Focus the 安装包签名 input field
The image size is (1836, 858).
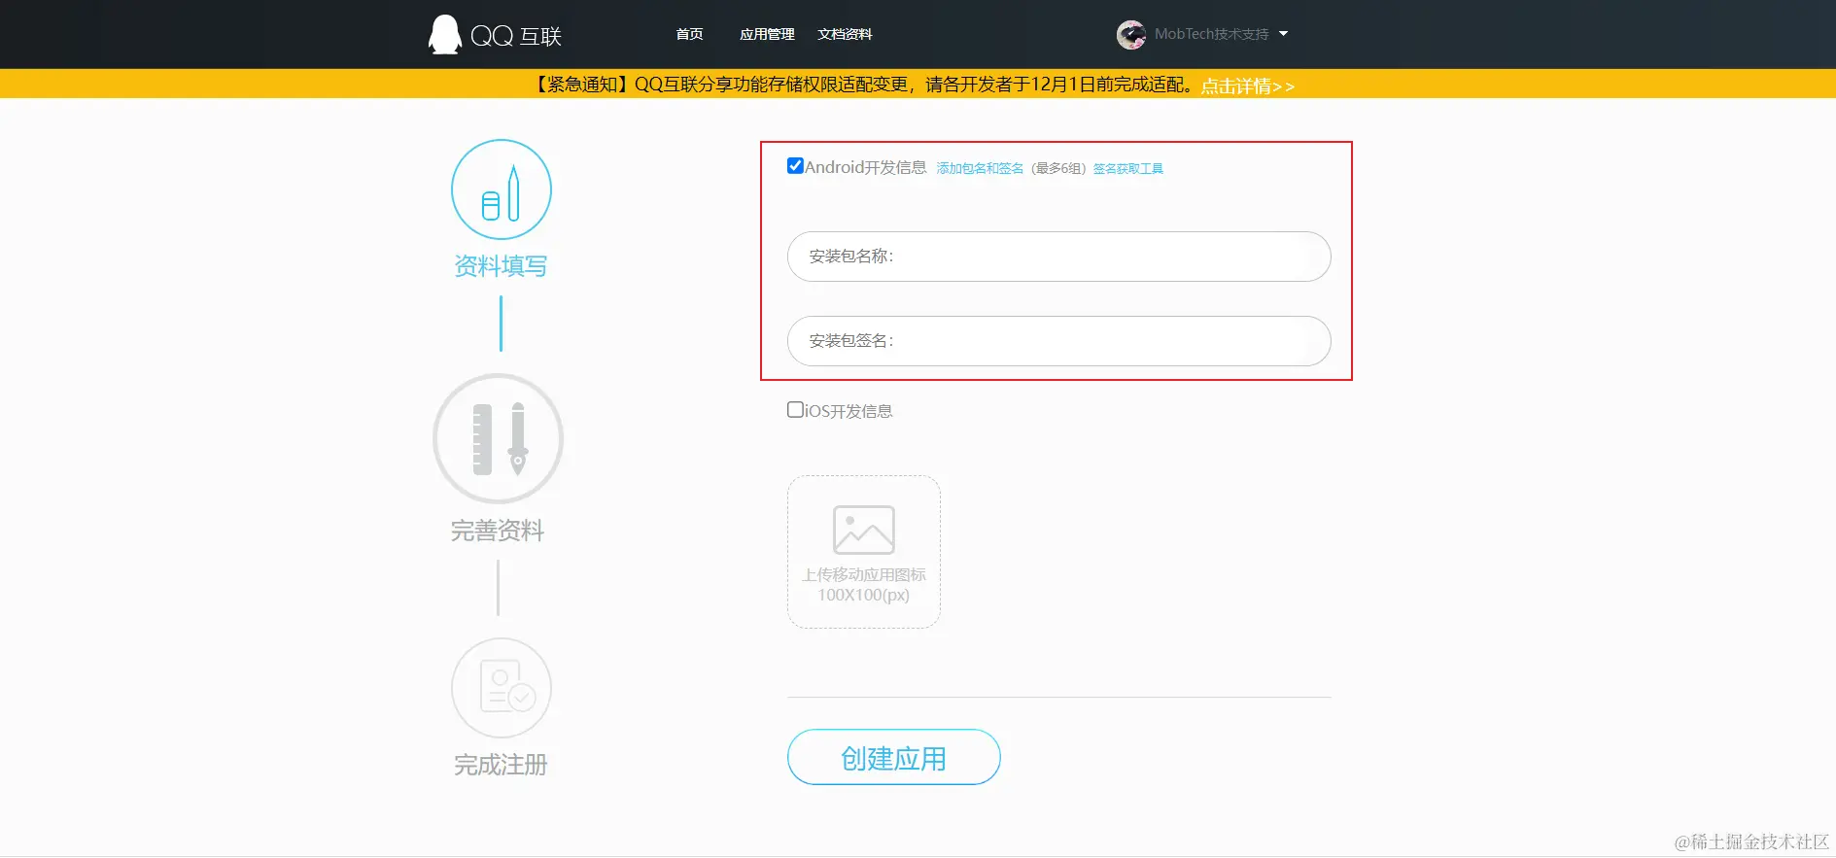click(x=1058, y=341)
